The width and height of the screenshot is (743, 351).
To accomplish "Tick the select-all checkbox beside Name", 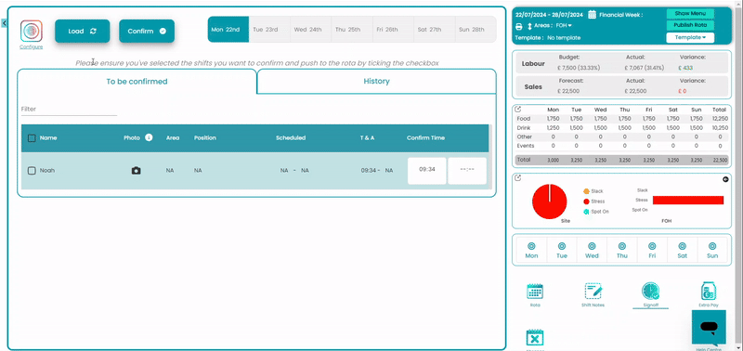I will point(32,138).
